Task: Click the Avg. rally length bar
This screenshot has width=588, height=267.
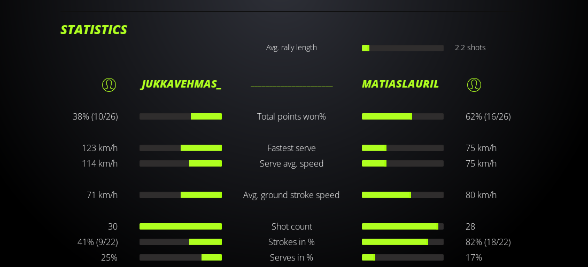Action: coord(403,48)
